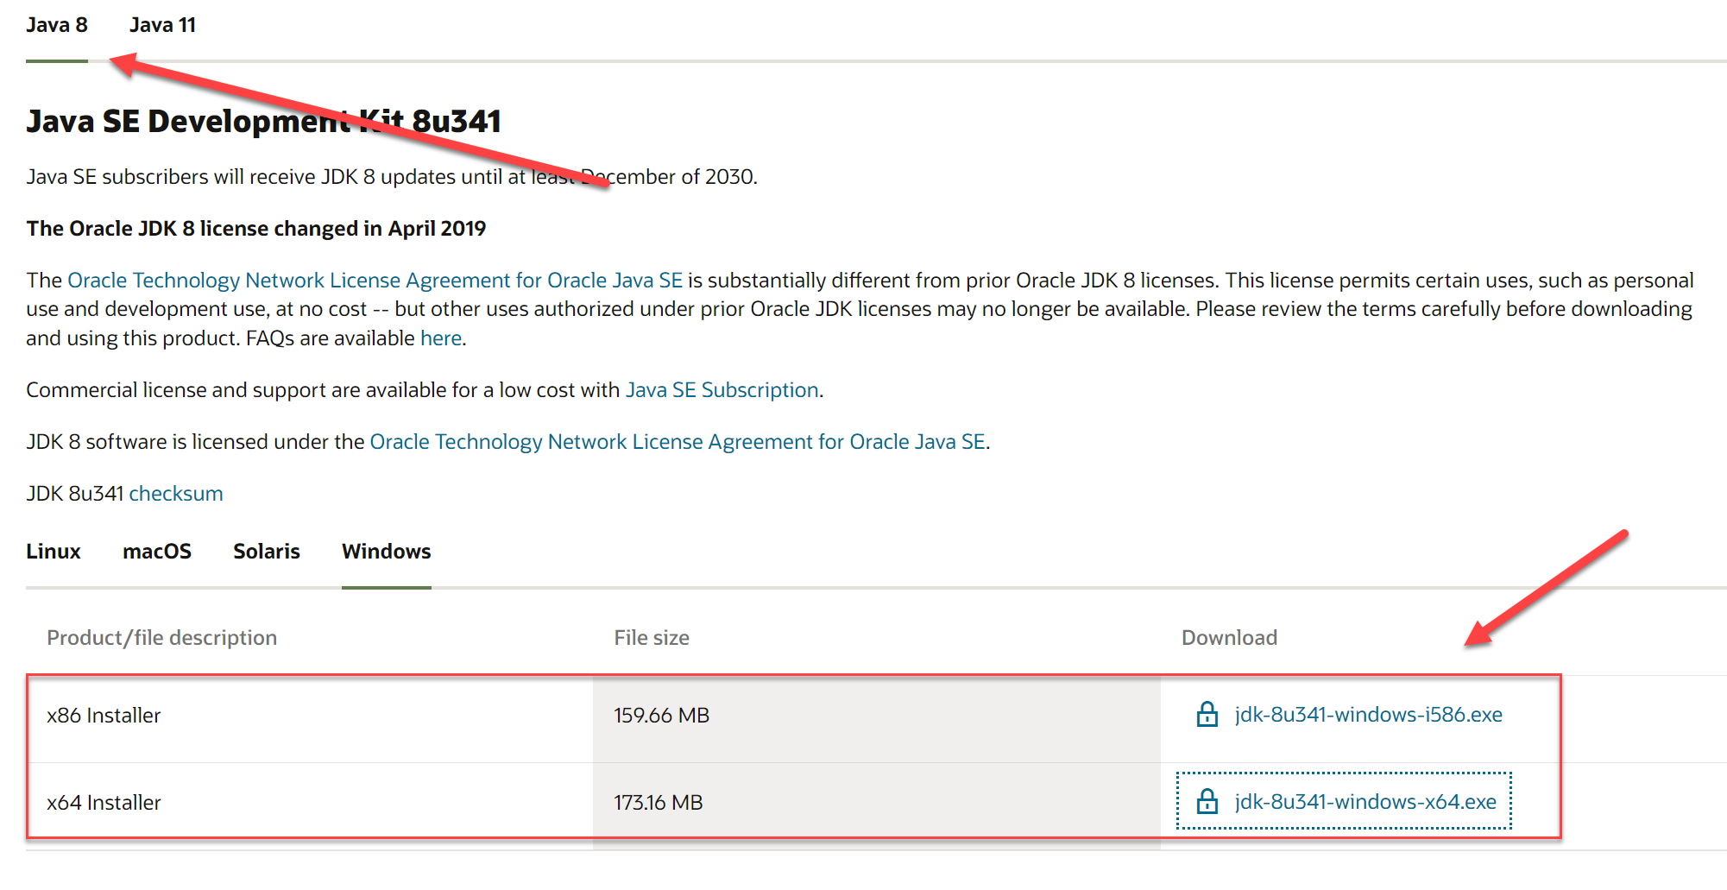This screenshot has height=890, width=1727.
Task: Open the first Oracle Technology Network License Agreement link
Action: point(375,281)
